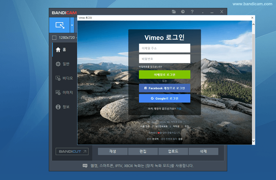Open the scheduled recording clock icon
This screenshot has height=180, width=276.
(183, 12)
